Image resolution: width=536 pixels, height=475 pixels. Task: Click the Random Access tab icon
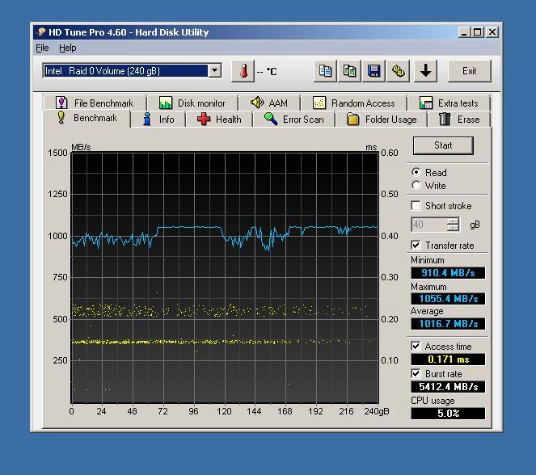click(x=319, y=103)
